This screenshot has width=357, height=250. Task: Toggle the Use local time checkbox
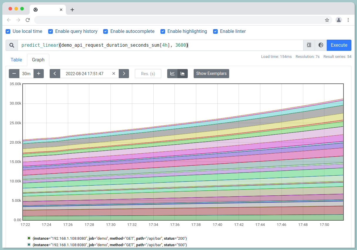tap(8, 31)
